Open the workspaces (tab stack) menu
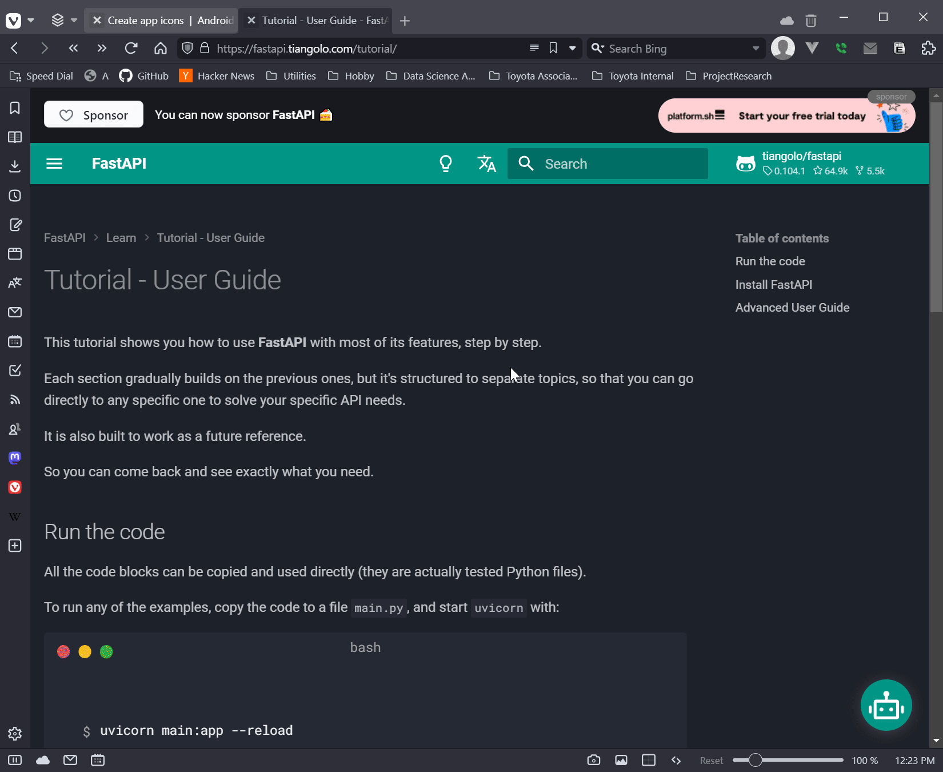This screenshot has width=943, height=772. (58, 21)
